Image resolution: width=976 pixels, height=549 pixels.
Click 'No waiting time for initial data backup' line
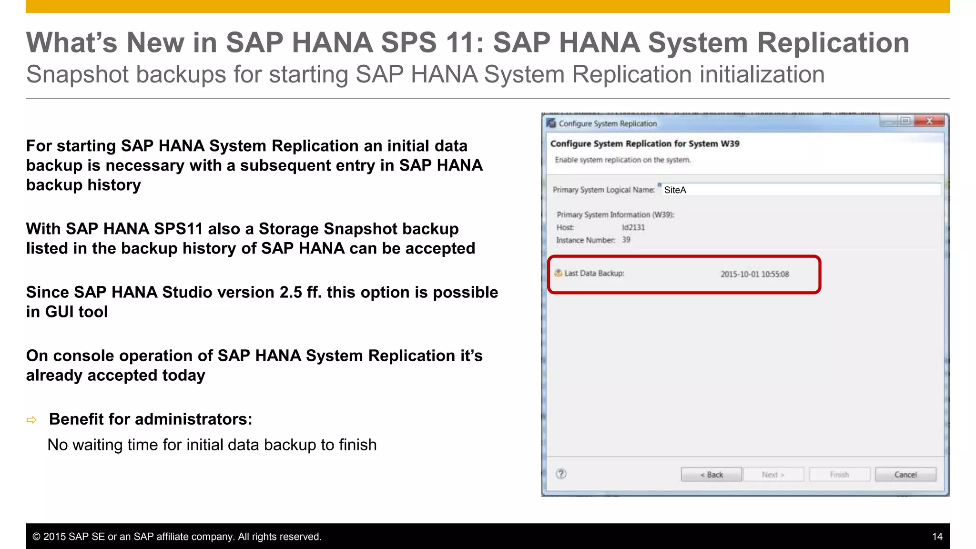[212, 445]
